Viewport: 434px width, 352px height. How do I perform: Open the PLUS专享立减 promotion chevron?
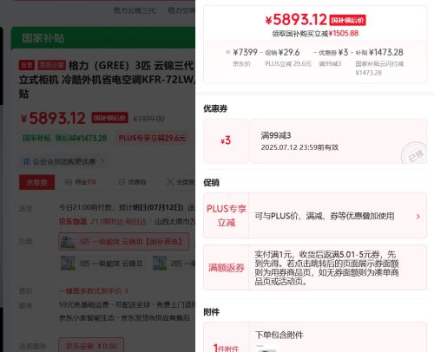tap(418, 216)
